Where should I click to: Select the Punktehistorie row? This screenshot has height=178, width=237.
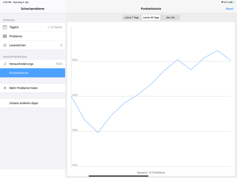pyautogui.click(x=33, y=73)
